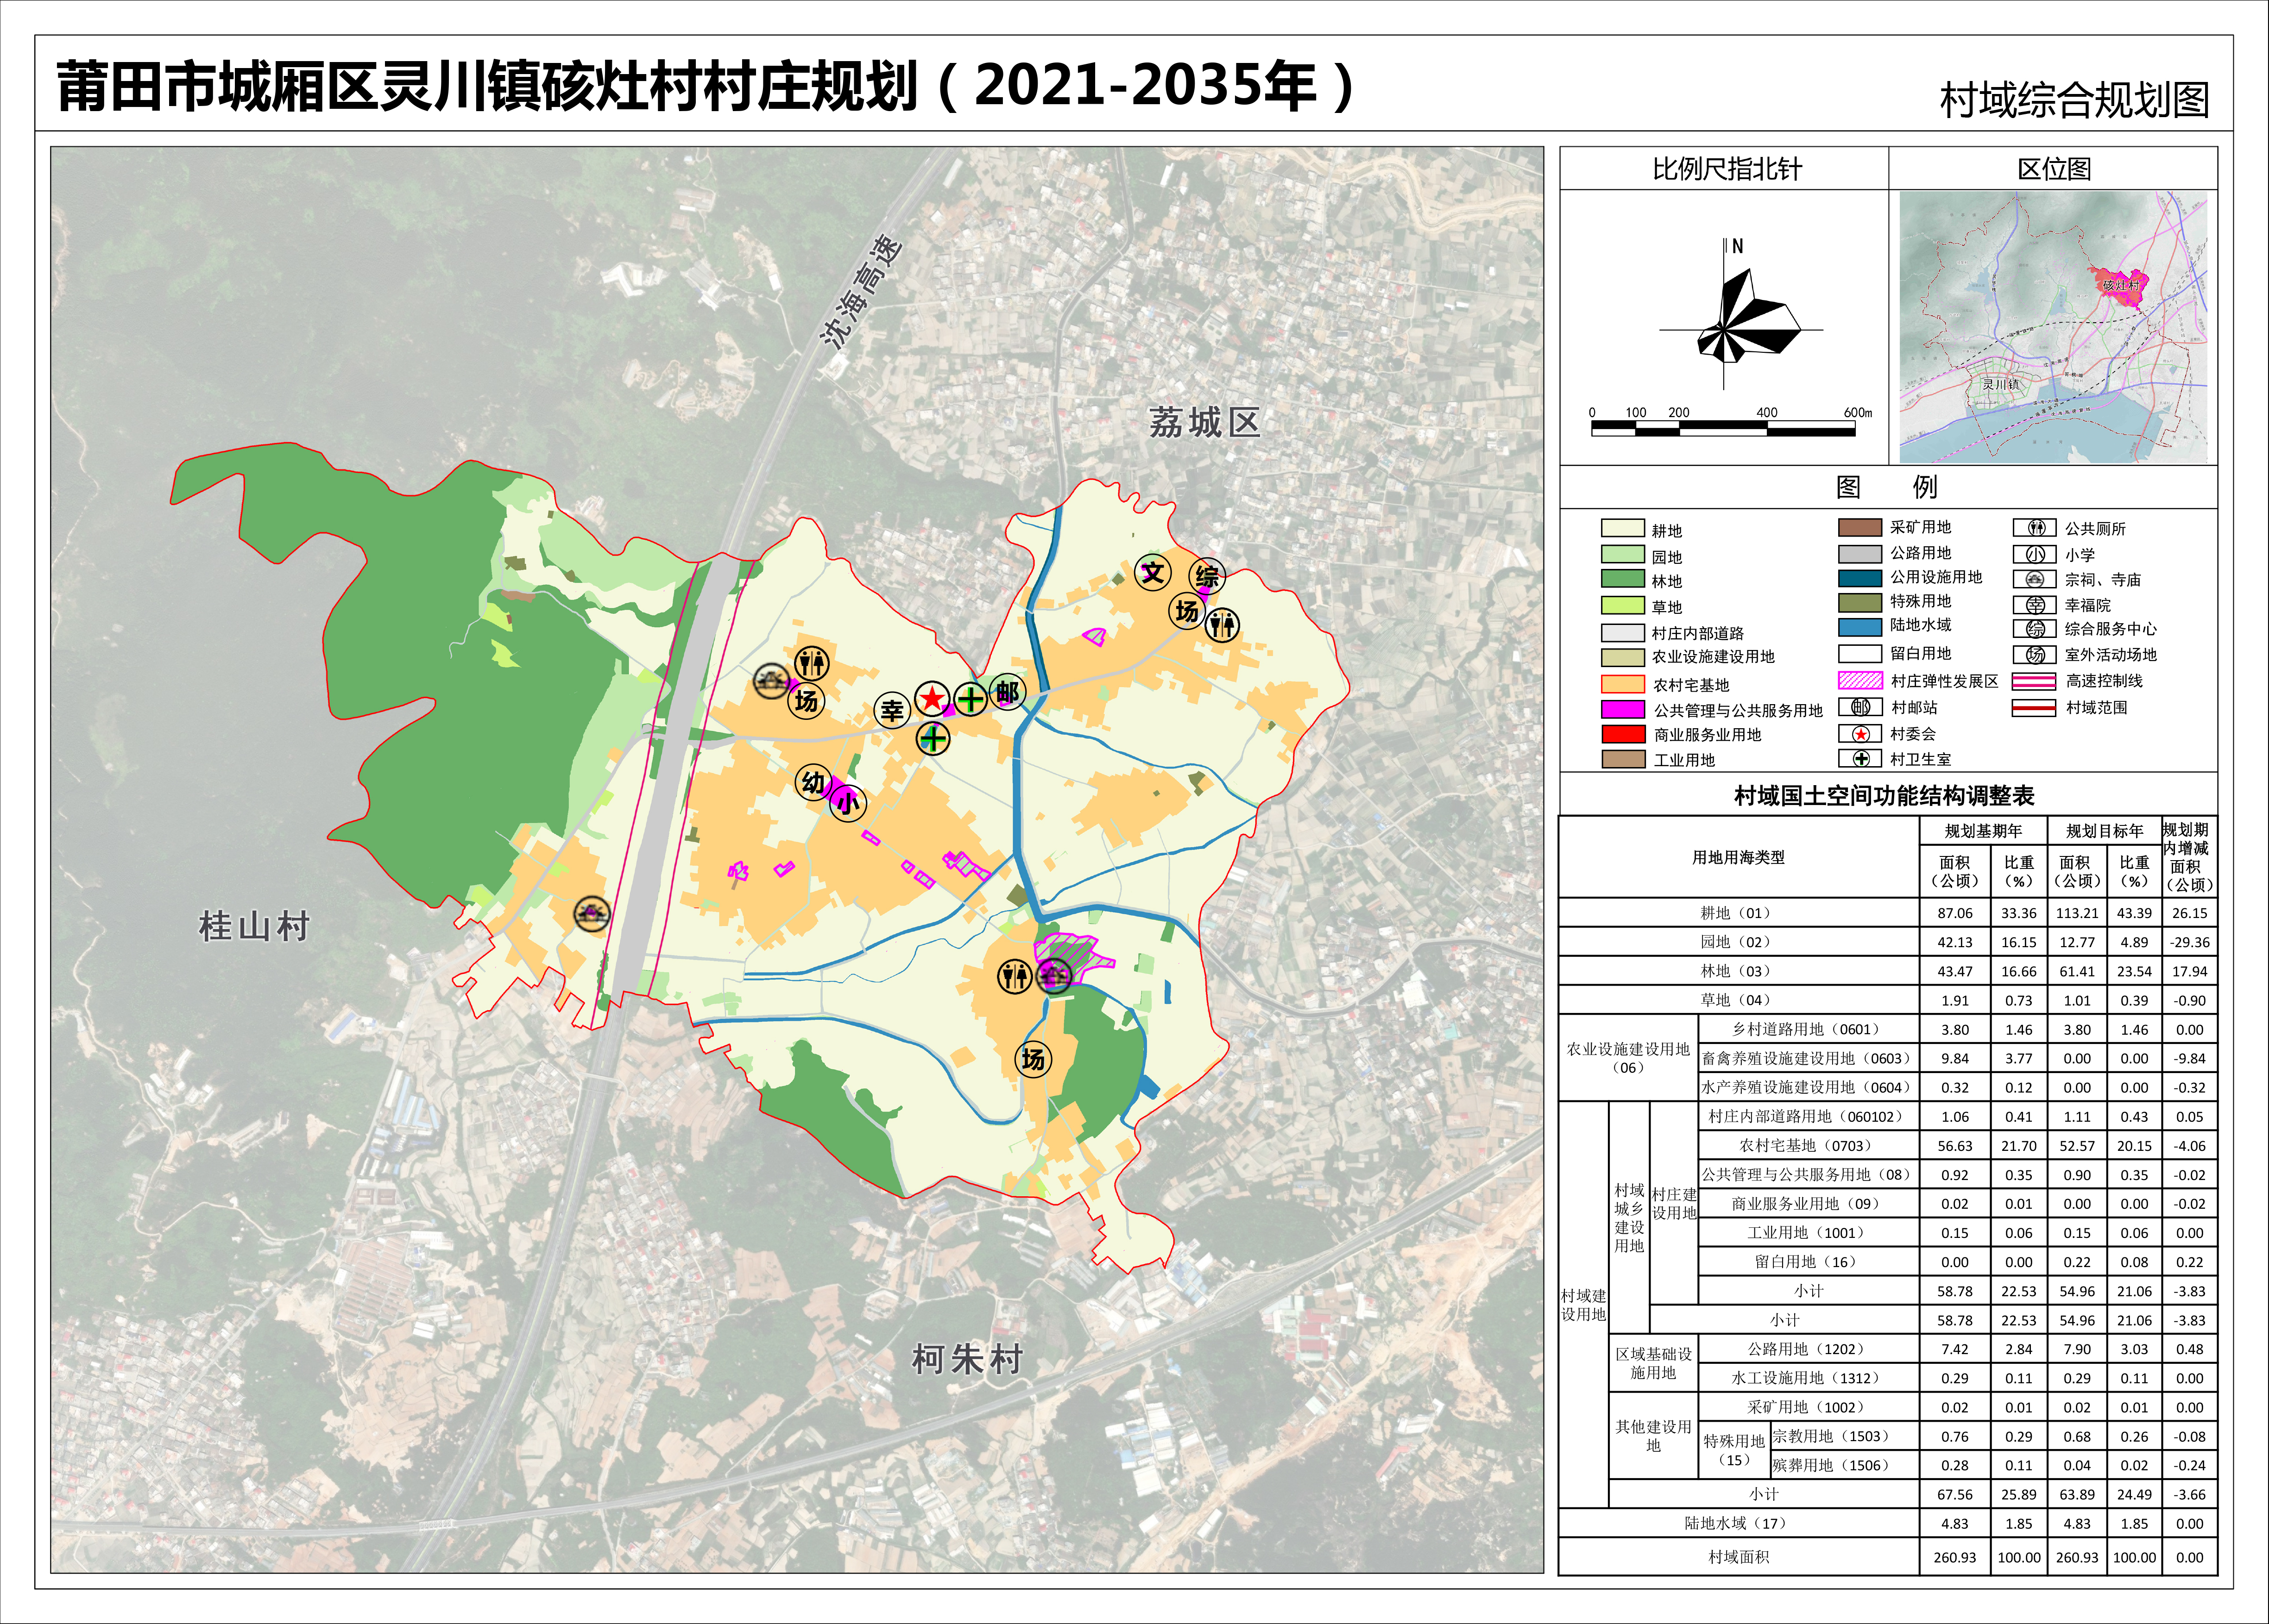
Task: Click the 综 service center icon on map
Action: point(1208,575)
